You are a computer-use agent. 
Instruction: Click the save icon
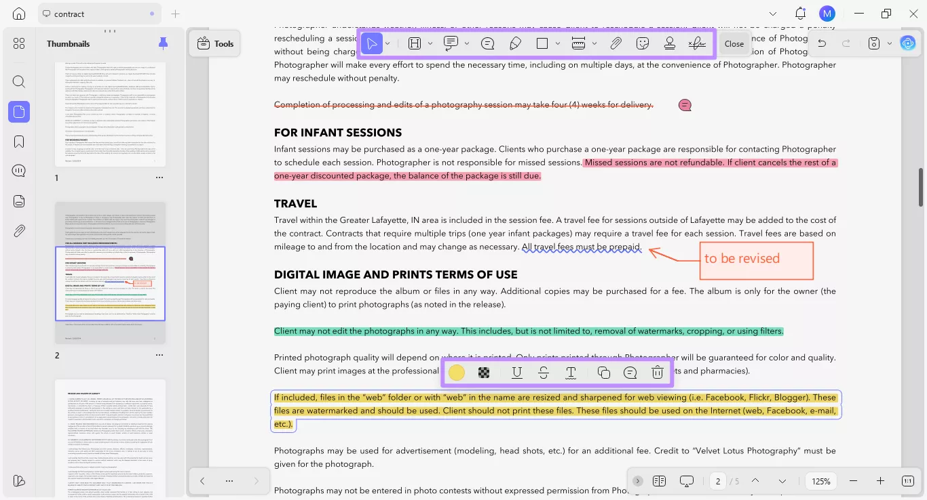[x=874, y=43]
